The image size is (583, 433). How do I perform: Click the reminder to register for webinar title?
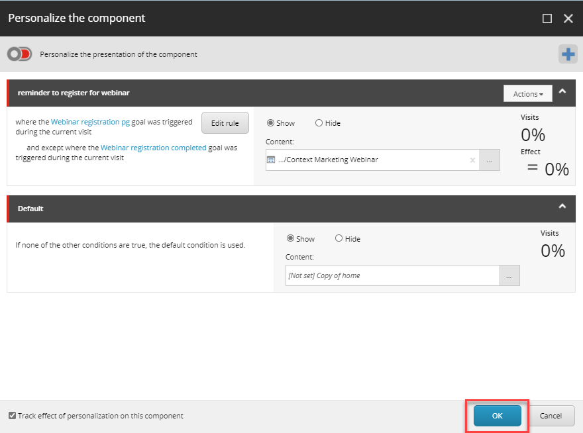coord(74,93)
